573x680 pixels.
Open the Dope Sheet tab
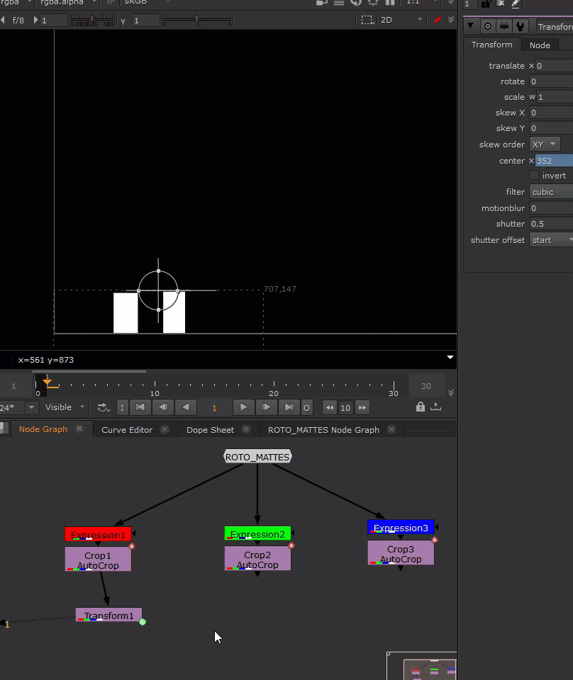210,430
